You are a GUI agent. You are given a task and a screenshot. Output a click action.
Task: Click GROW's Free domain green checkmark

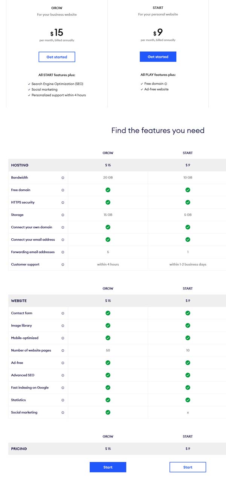click(108, 190)
